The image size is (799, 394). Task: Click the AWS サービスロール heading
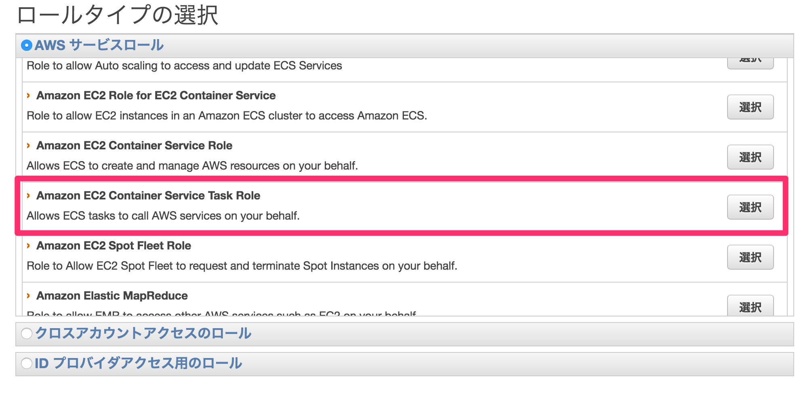pyautogui.click(x=99, y=45)
